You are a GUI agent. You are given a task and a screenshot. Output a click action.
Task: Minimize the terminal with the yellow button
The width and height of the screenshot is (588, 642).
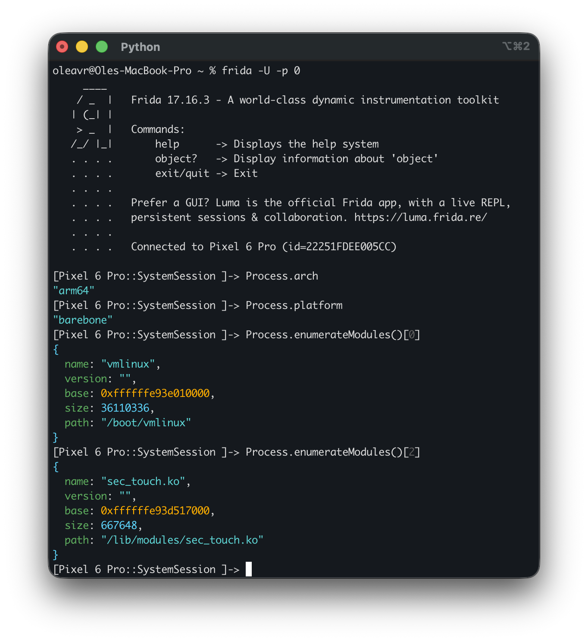(82, 47)
